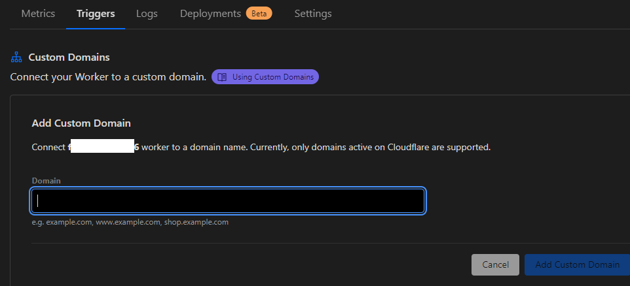This screenshot has height=286, width=630.
Task: Click the orange Beta badge
Action: pos(259,13)
